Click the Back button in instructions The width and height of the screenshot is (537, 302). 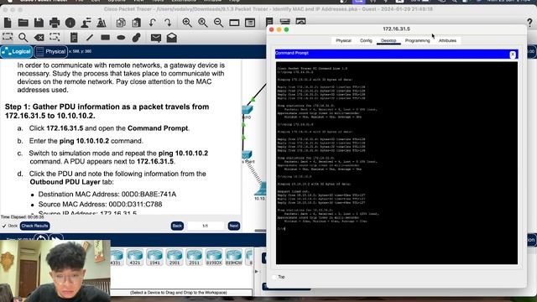tap(177, 226)
